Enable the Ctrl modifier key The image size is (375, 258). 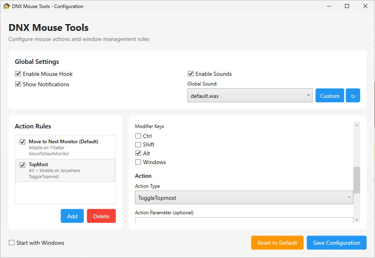(x=138, y=136)
